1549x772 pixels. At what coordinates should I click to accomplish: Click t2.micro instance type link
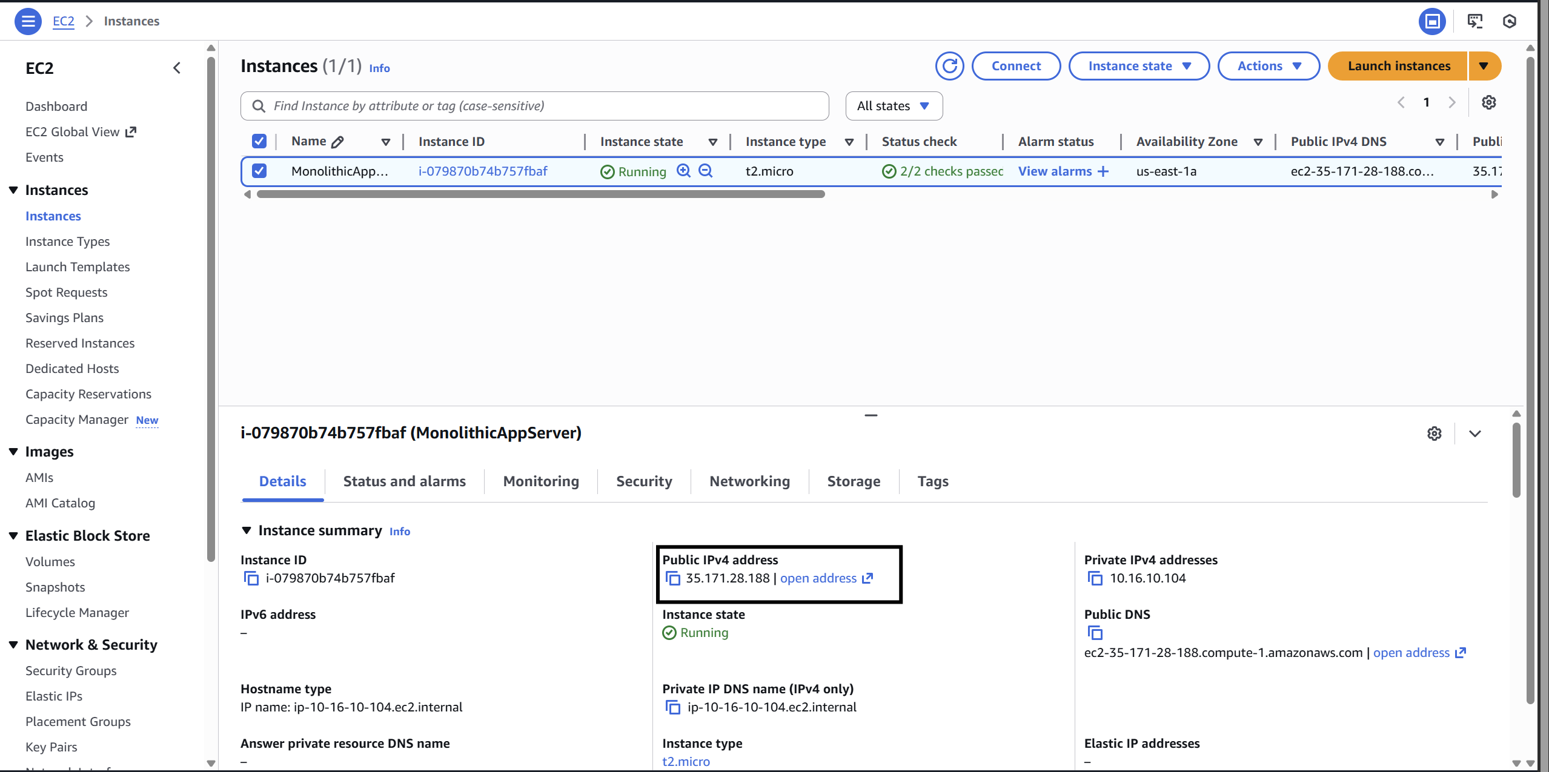686,761
